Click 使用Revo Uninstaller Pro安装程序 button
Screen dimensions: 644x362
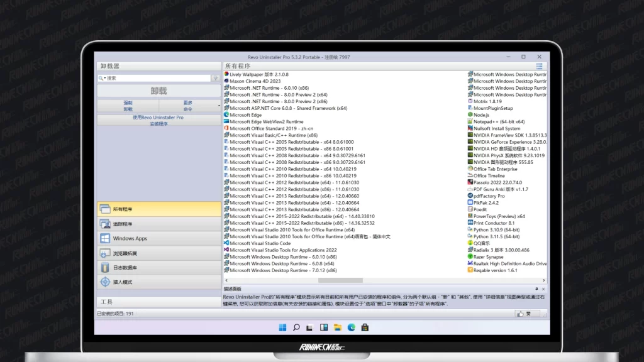[x=158, y=120]
